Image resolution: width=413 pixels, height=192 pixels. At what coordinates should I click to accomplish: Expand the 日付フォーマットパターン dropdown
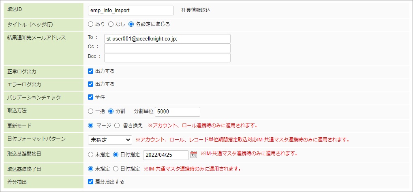(110, 140)
